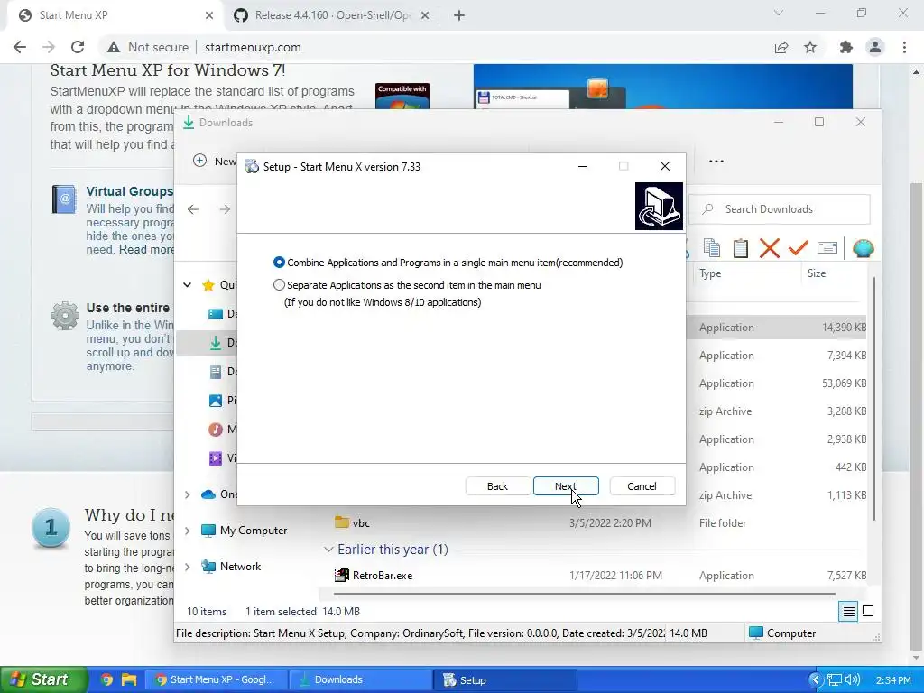The image size is (924, 693).
Task: Open the tab search dropdown chevron
Action: [779, 13]
